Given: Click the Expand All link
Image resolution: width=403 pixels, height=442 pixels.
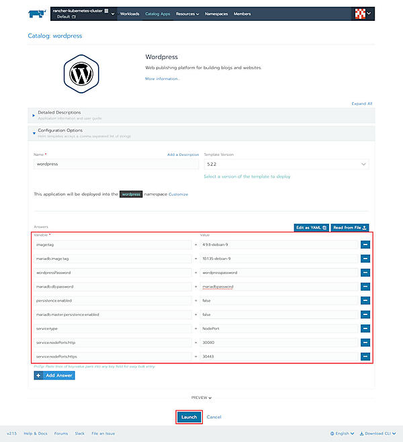Looking at the screenshot, I should click(x=362, y=103).
